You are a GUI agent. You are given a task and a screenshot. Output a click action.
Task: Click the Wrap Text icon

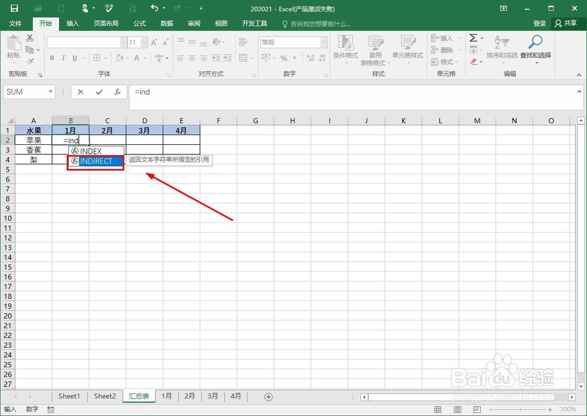coord(244,42)
